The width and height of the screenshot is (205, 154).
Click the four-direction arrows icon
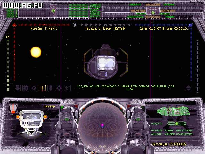tap(59, 88)
